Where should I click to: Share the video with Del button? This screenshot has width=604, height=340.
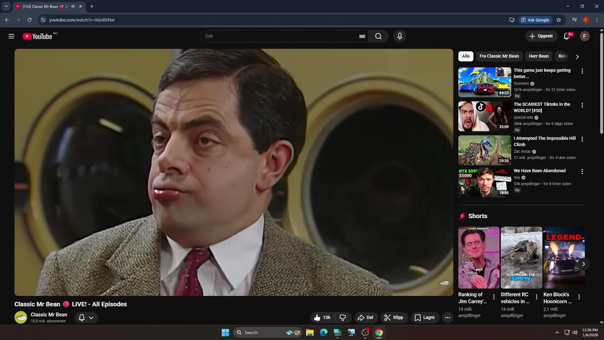(365, 317)
